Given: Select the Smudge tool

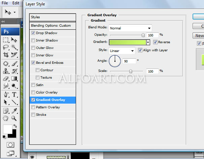Looking at the screenshot, I should (x=6, y=86).
